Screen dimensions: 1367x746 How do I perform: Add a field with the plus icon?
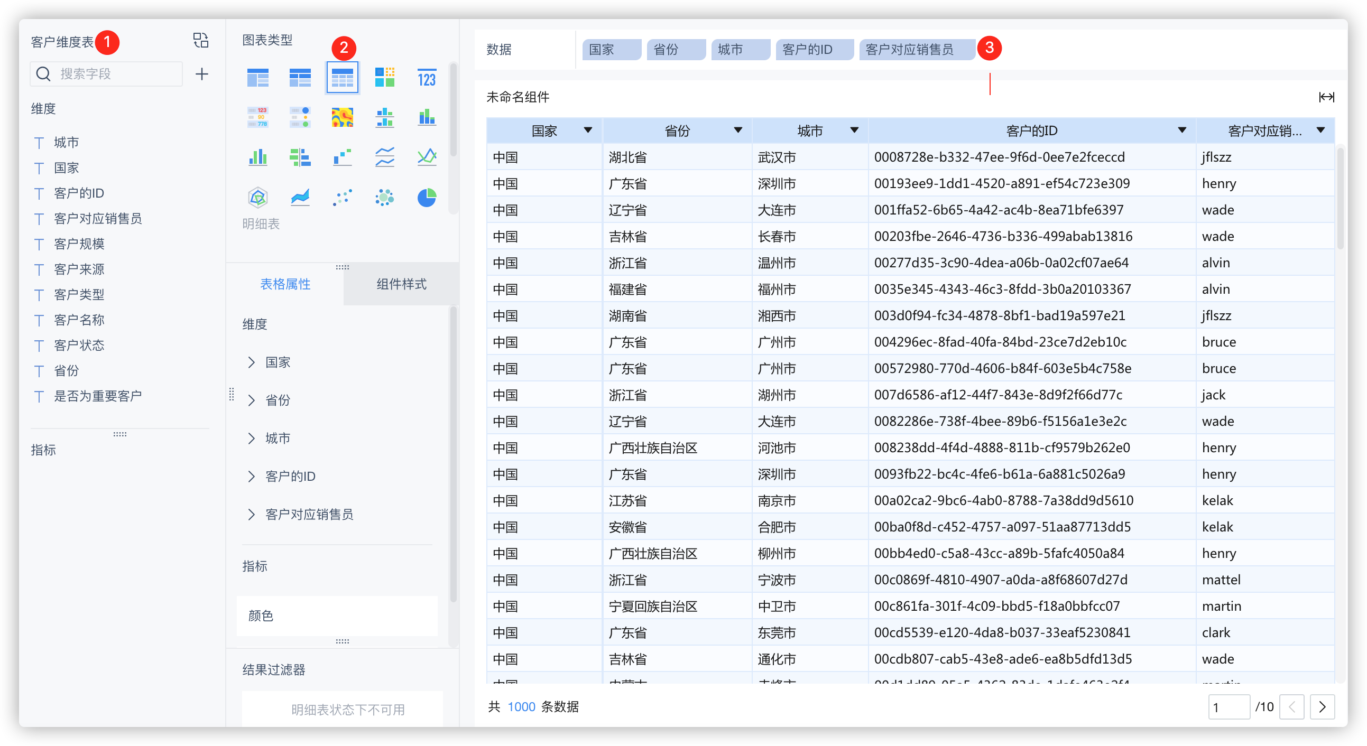(201, 74)
